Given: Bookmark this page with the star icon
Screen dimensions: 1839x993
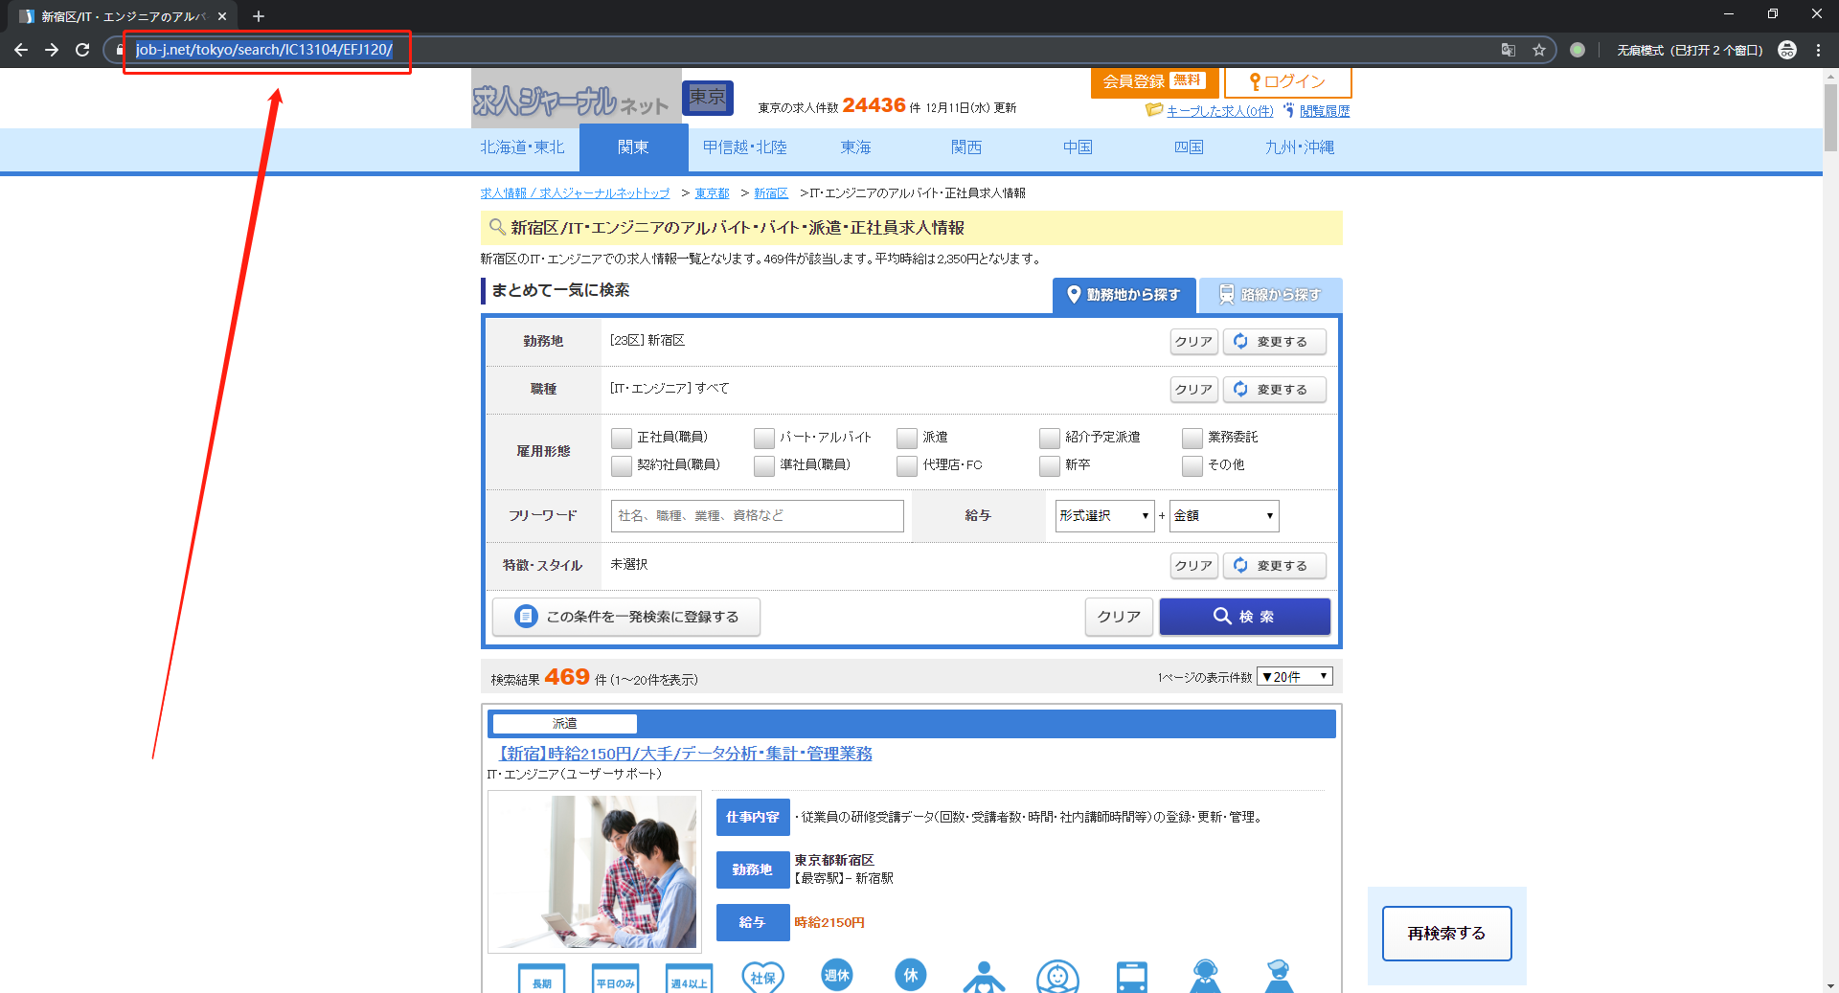Looking at the screenshot, I should point(1539,50).
